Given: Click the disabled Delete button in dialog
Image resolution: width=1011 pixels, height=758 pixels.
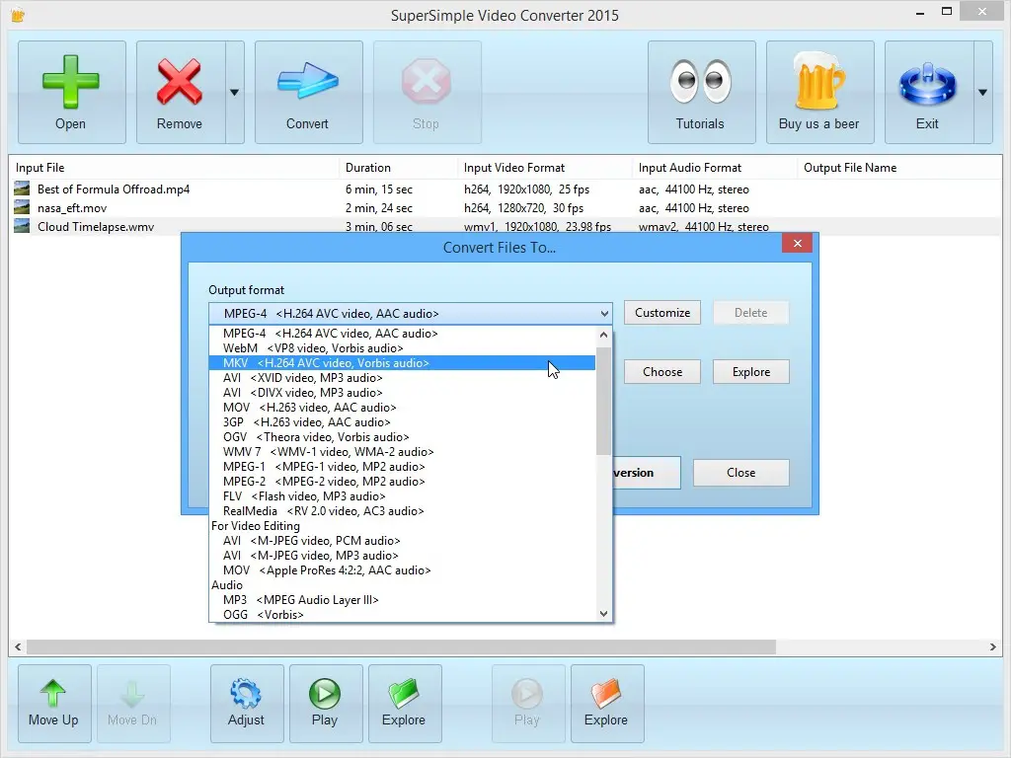Looking at the screenshot, I should tap(751, 313).
